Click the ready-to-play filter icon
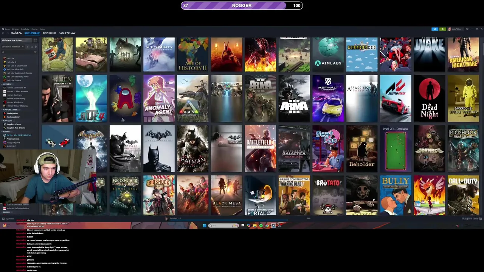Image resolution: width=484 pixels, height=272 pixels. (36, 47)
